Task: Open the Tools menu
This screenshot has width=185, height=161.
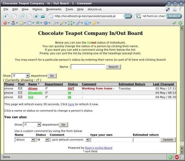Action: [x=69, y=9]
